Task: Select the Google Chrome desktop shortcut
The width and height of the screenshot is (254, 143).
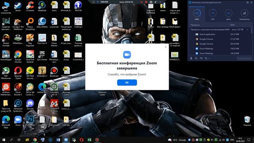Action: click(18, 56)
